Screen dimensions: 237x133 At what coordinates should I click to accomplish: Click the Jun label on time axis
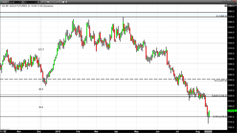(x=157, y=131)
